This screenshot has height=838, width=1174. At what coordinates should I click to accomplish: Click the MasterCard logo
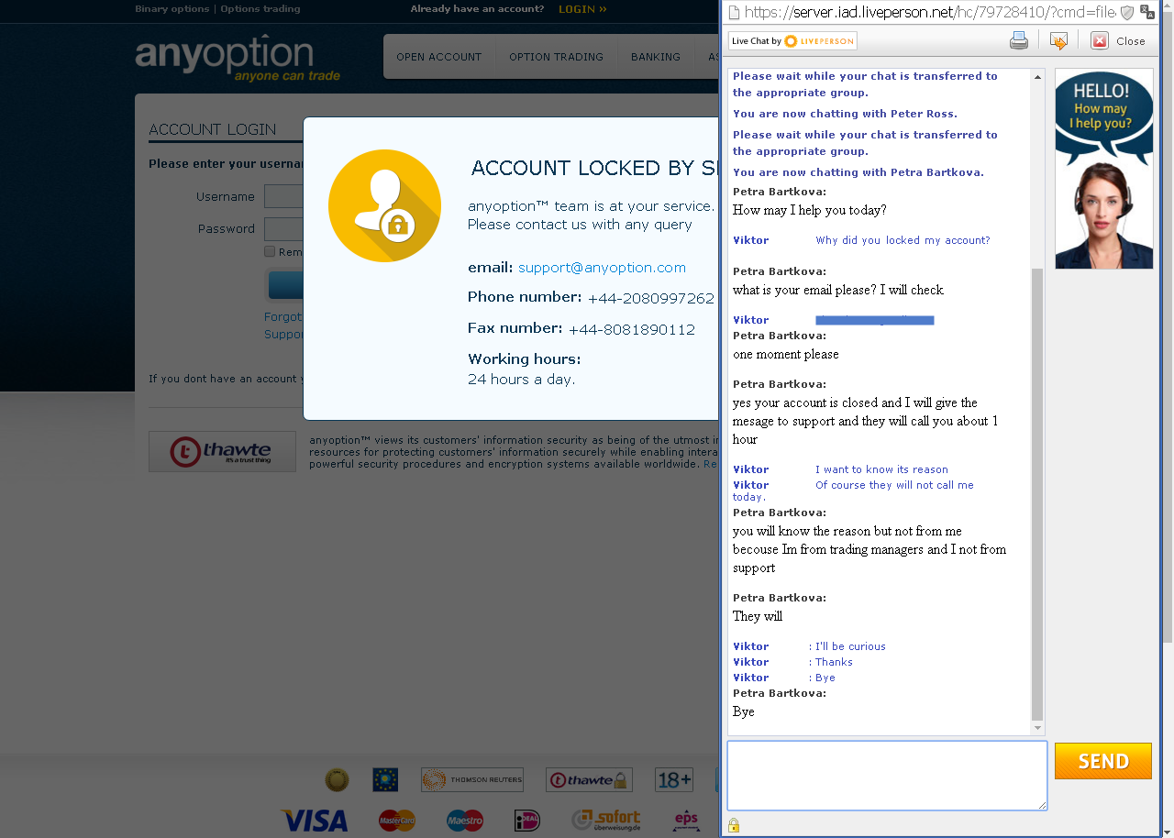click(x=397, y=820)
